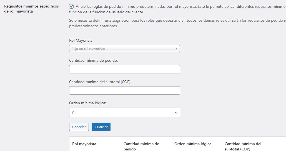Viewport: 286px width, 151px height.
Task: Click the 'Cantidad mínima de pedido:' form label
Action: click(93, 60)
